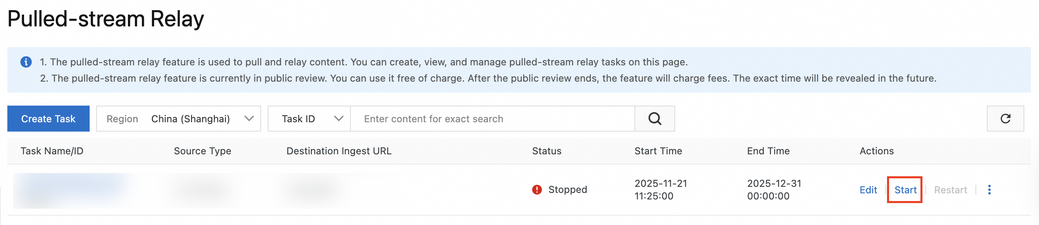
Task: Click the Actions column header
Action: 876,151
